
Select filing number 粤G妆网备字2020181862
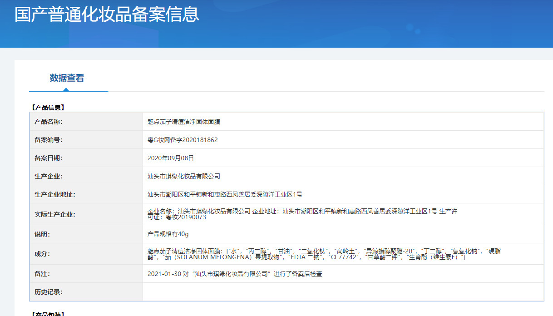pos(183,140)
